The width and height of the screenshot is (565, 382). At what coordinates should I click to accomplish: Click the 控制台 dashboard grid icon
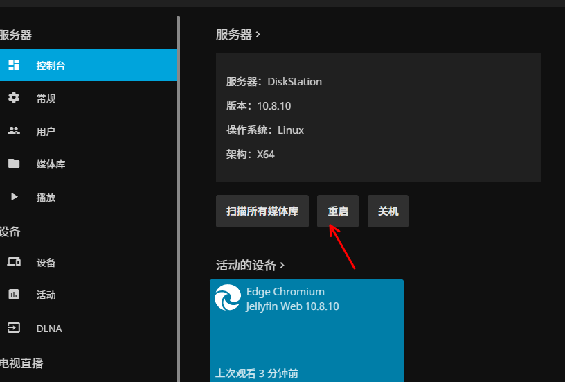coord(14,65)
